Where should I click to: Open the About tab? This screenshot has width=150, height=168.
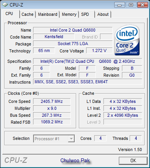point(103,14)
